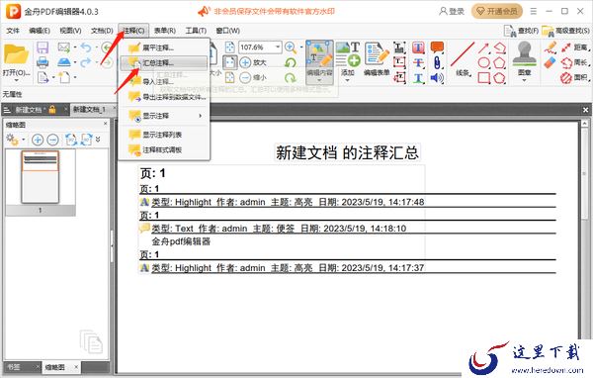This screenshot has width=593, height=378.
Task: Select the oval shape tool
Action: tap(483, 62)
